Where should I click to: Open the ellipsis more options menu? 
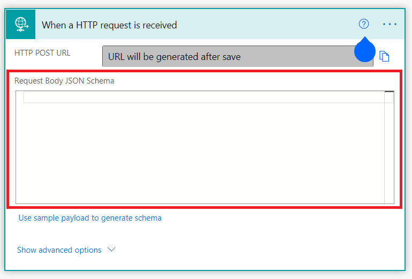click(390, 24)
